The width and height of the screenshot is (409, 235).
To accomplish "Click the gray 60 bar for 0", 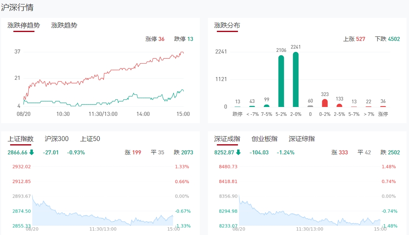I will tap(310, 106).
